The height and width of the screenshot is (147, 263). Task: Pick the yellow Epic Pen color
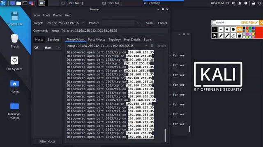coord(253,34)
